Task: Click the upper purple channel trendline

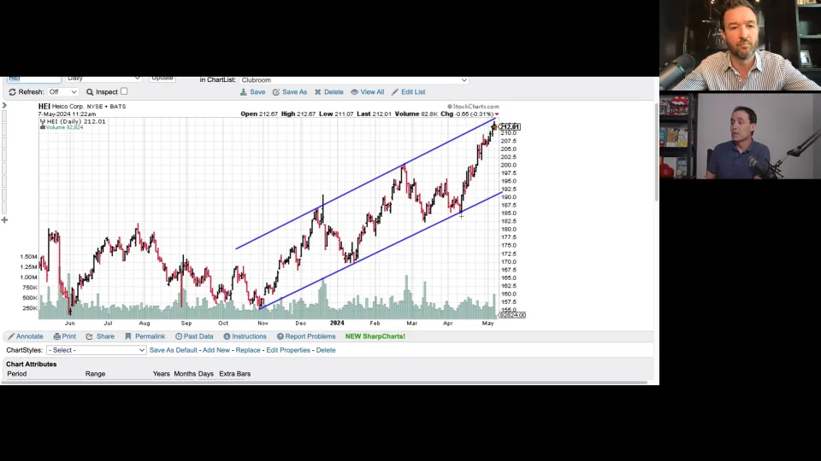Action: coord(367,185)
